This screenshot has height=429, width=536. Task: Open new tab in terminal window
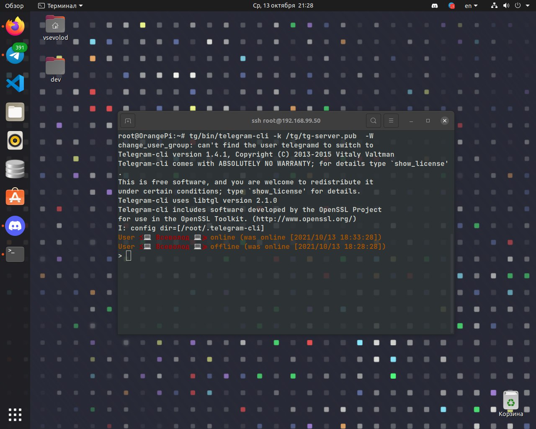click(128, 121)
